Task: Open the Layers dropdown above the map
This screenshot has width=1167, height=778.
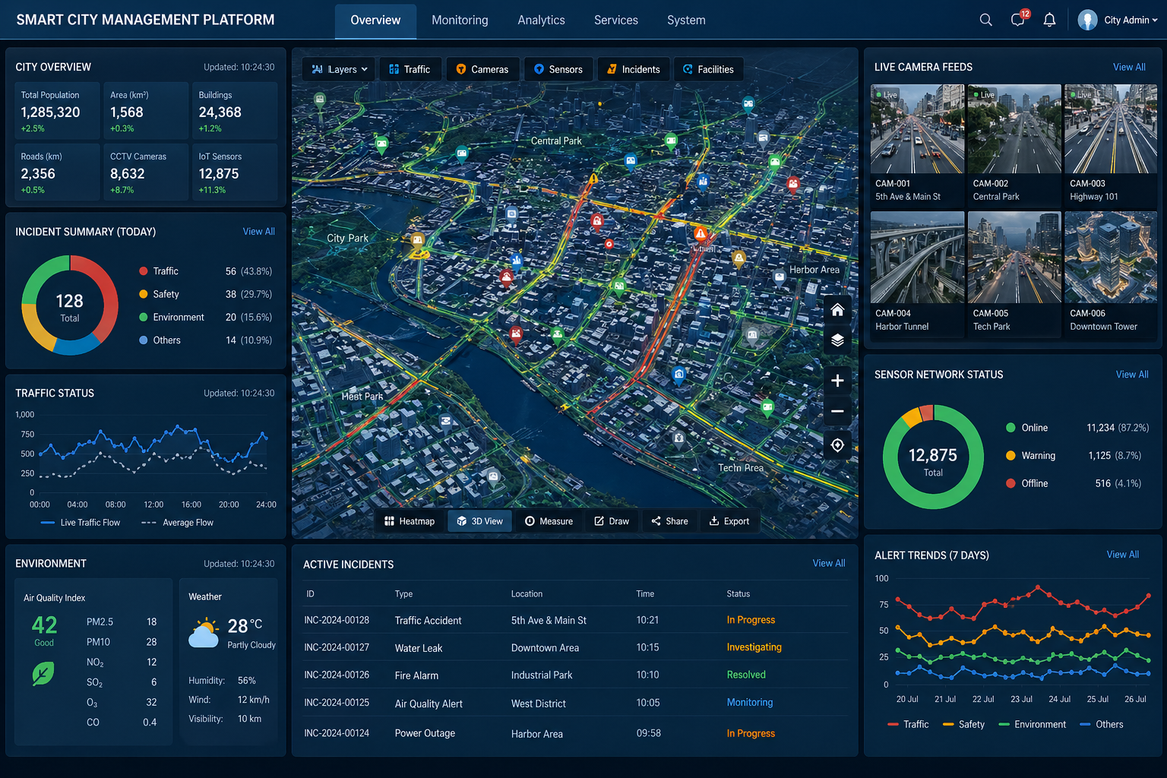Action: point(338,68)
